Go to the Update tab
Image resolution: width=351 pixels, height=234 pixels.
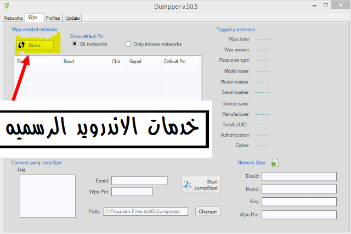(72, 18)
